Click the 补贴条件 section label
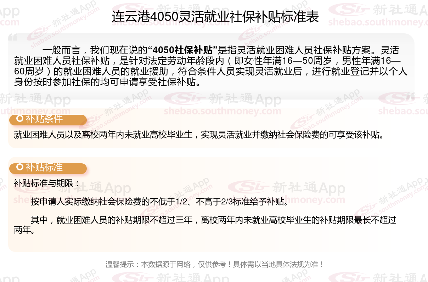 44,119
